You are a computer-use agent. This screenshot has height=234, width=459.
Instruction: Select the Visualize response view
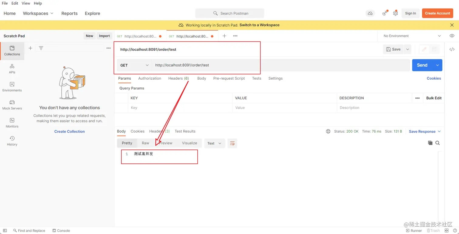(x=189, y=143)
